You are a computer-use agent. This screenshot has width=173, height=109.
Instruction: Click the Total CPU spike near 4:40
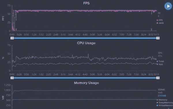click(88, 54)
